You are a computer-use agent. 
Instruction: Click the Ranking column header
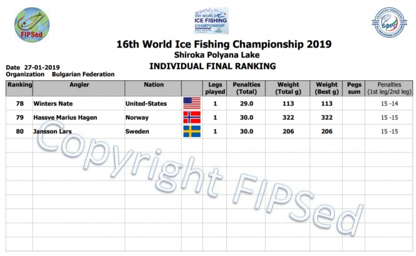click(x=18, y=85)
